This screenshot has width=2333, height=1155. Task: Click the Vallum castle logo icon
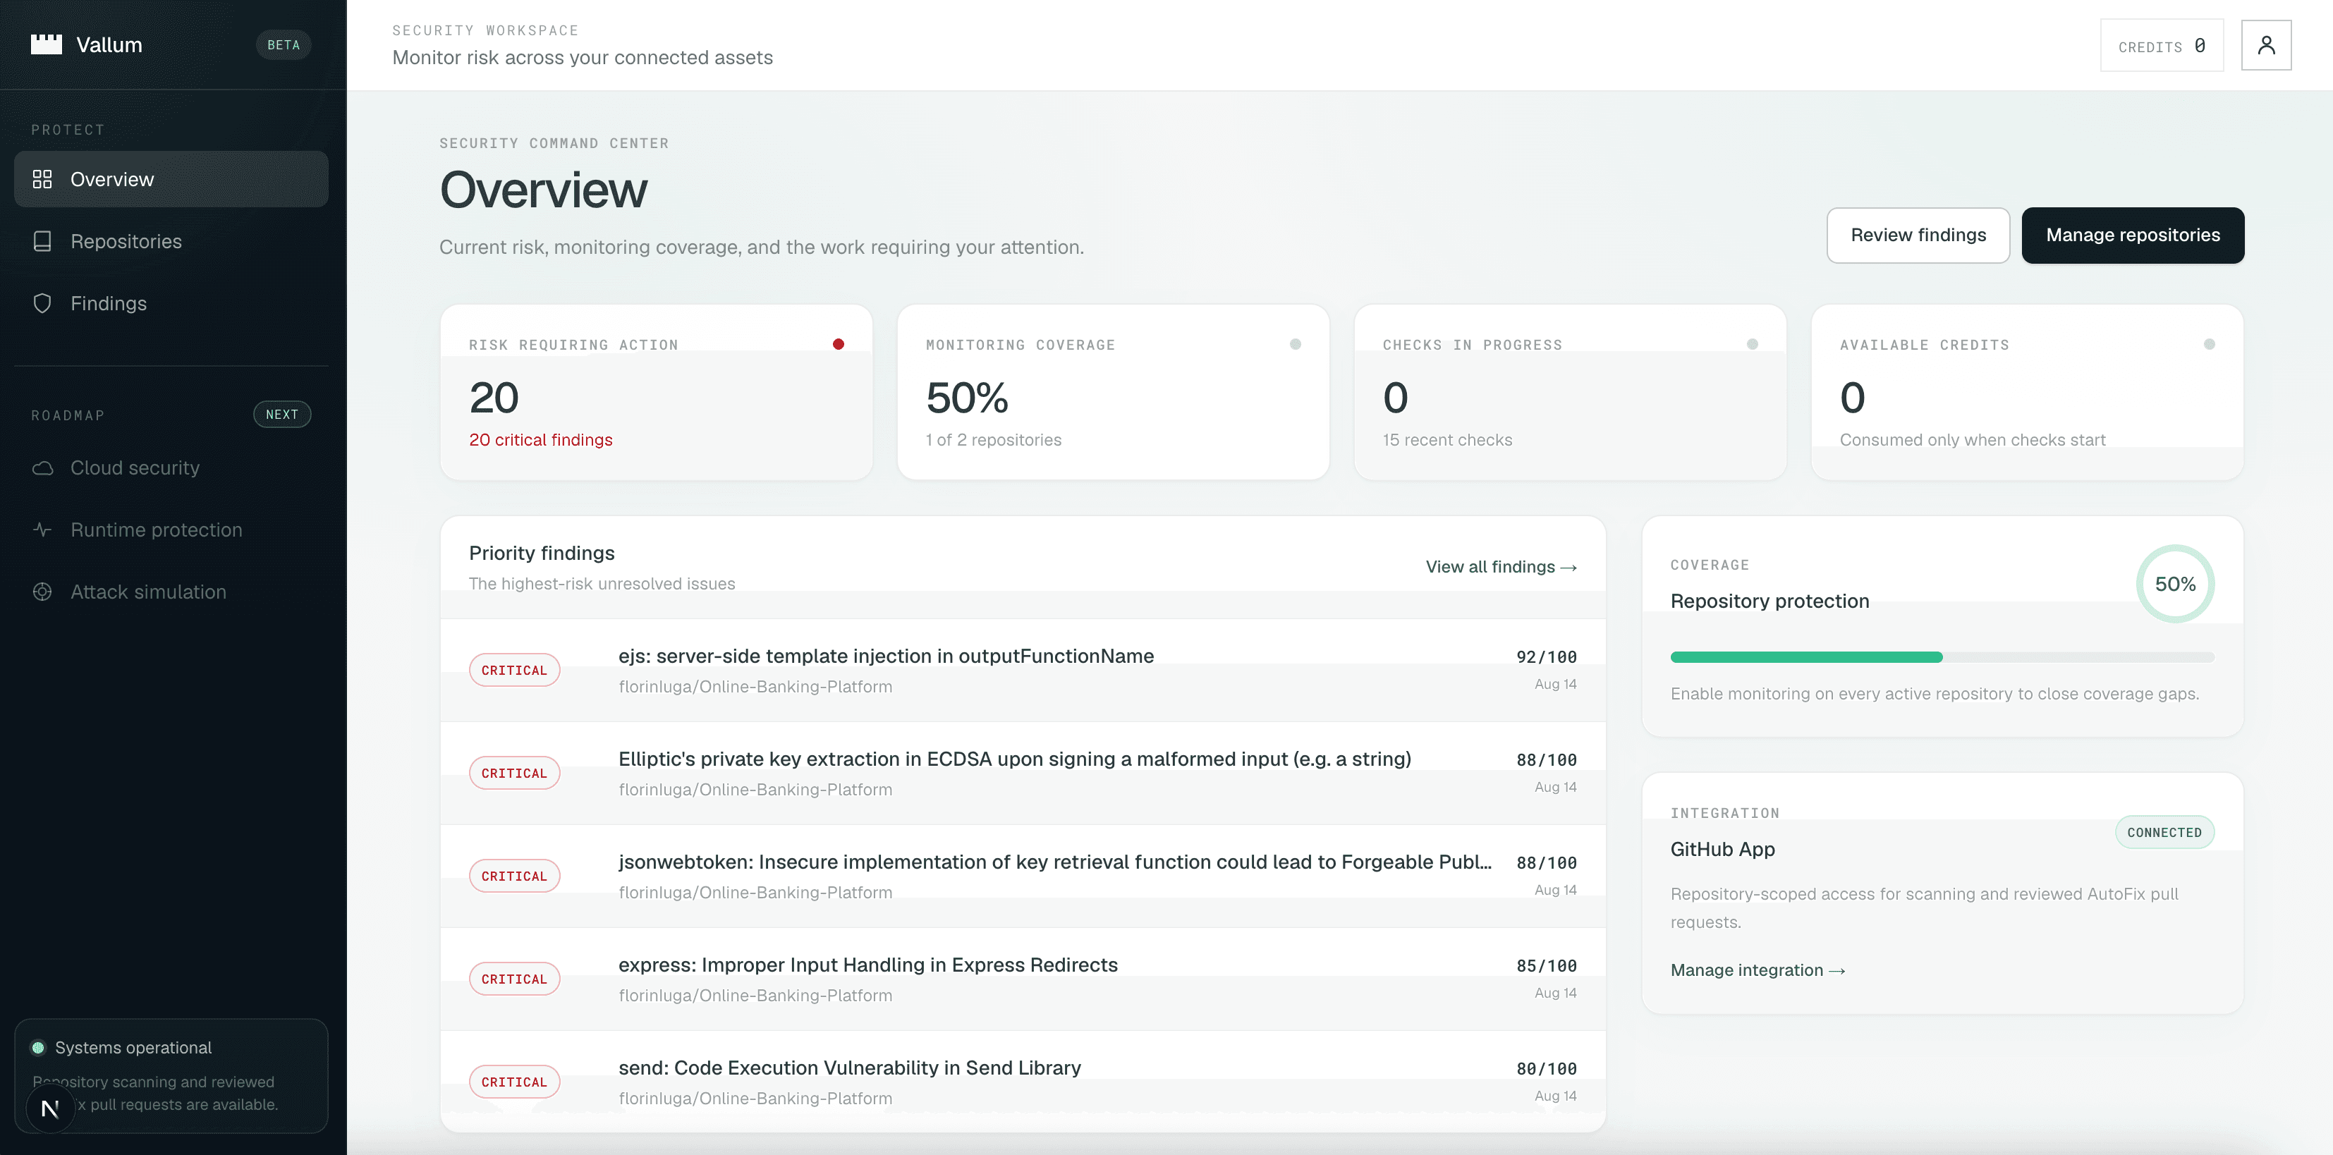(46, 44)
